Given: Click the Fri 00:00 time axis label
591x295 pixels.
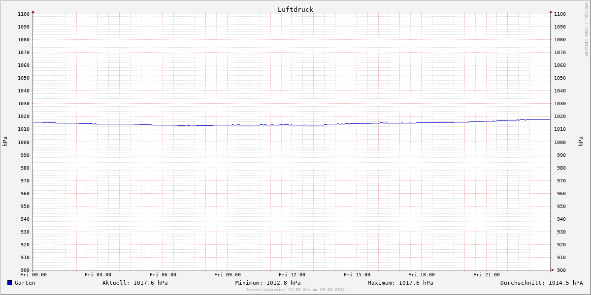Looking at the screenshot, I should pos(33,275).
